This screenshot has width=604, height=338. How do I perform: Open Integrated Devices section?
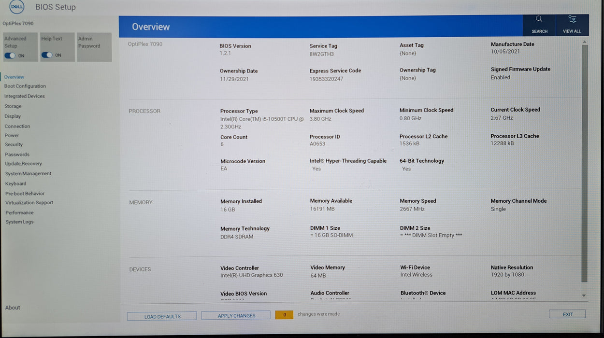pos(25,96)
